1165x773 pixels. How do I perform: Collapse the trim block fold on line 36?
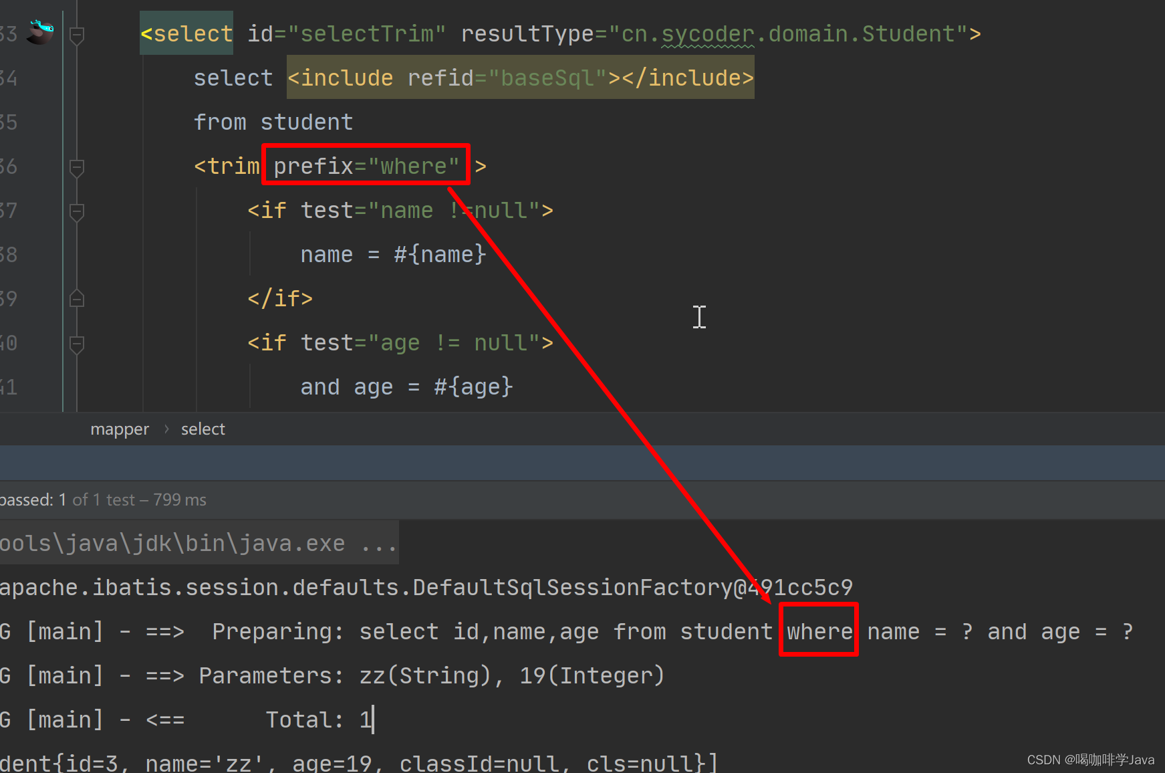(76, 167)
